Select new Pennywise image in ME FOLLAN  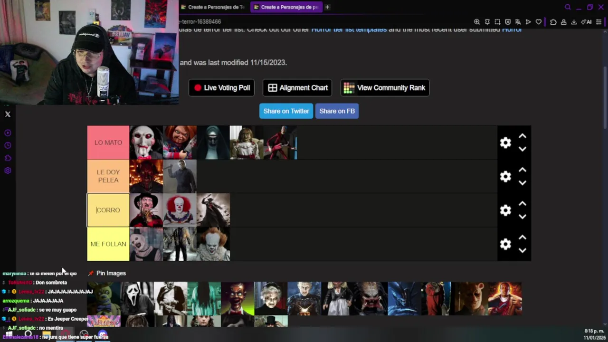213,244
